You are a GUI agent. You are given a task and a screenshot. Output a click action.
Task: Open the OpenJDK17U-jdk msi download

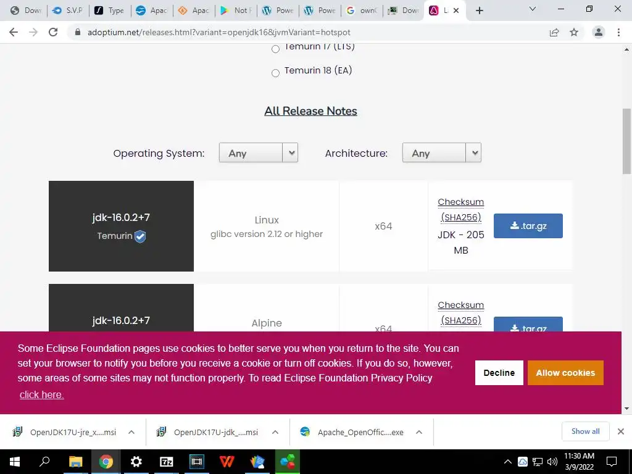pyautogui.click(x=208, y=432)
